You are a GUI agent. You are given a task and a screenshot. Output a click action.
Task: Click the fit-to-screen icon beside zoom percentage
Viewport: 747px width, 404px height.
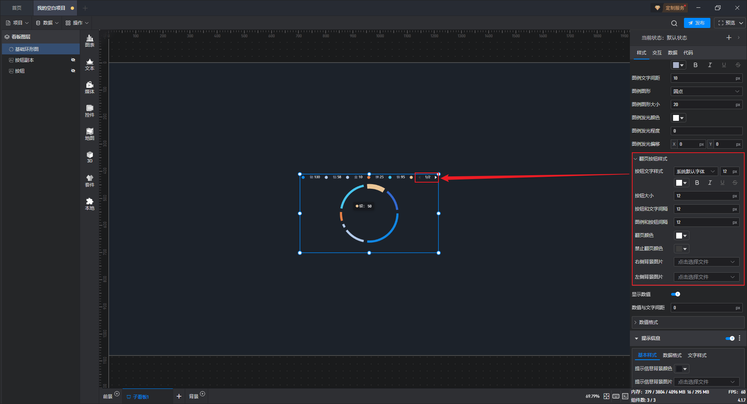(x=607, y=396)
